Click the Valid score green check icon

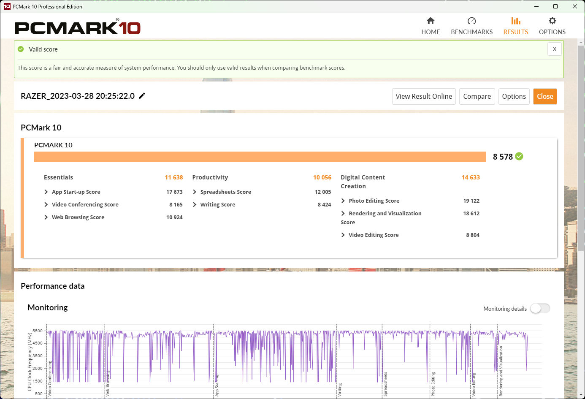point(21,49)
